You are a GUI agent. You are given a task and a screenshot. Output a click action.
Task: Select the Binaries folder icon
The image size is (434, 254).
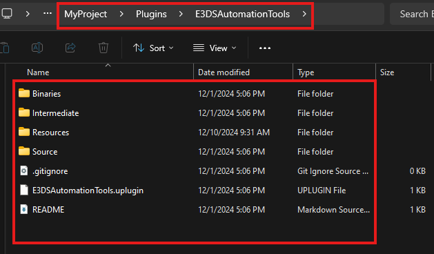pos(24,93)
